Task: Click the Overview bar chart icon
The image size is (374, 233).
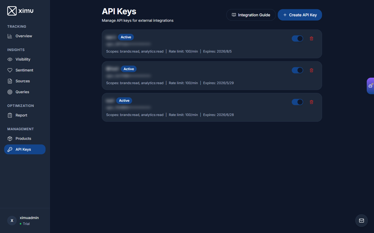Action: pyautogui.click(x=10, y=36)
